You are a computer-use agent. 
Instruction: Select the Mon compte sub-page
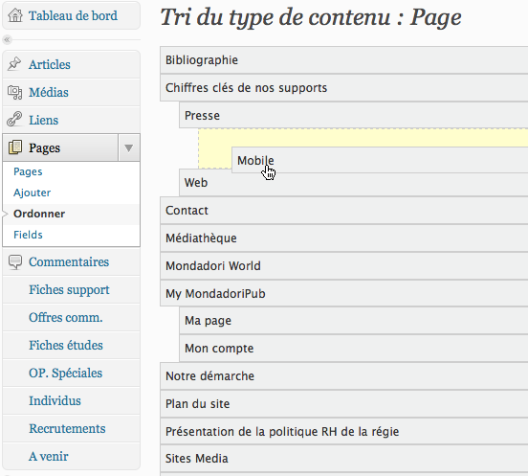pos(354,349)
